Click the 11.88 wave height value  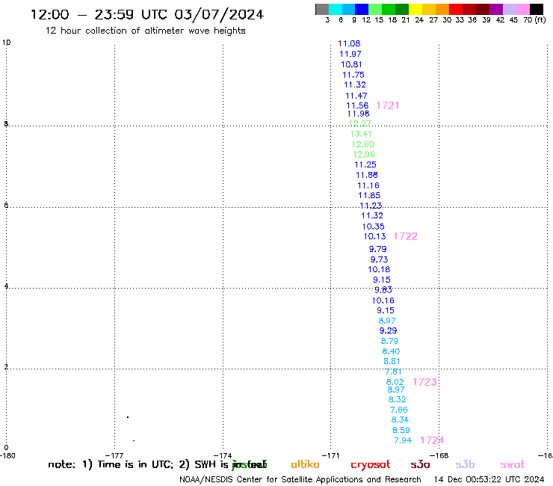click(367, 175)
